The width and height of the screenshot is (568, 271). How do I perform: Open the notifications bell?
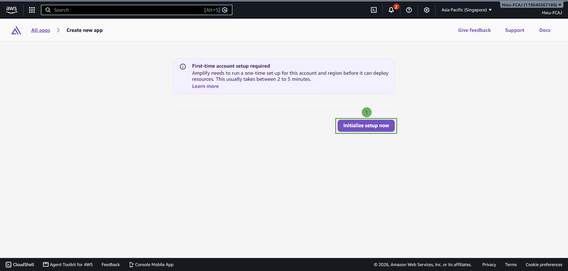pyautogui.click(x=391, y=10)
